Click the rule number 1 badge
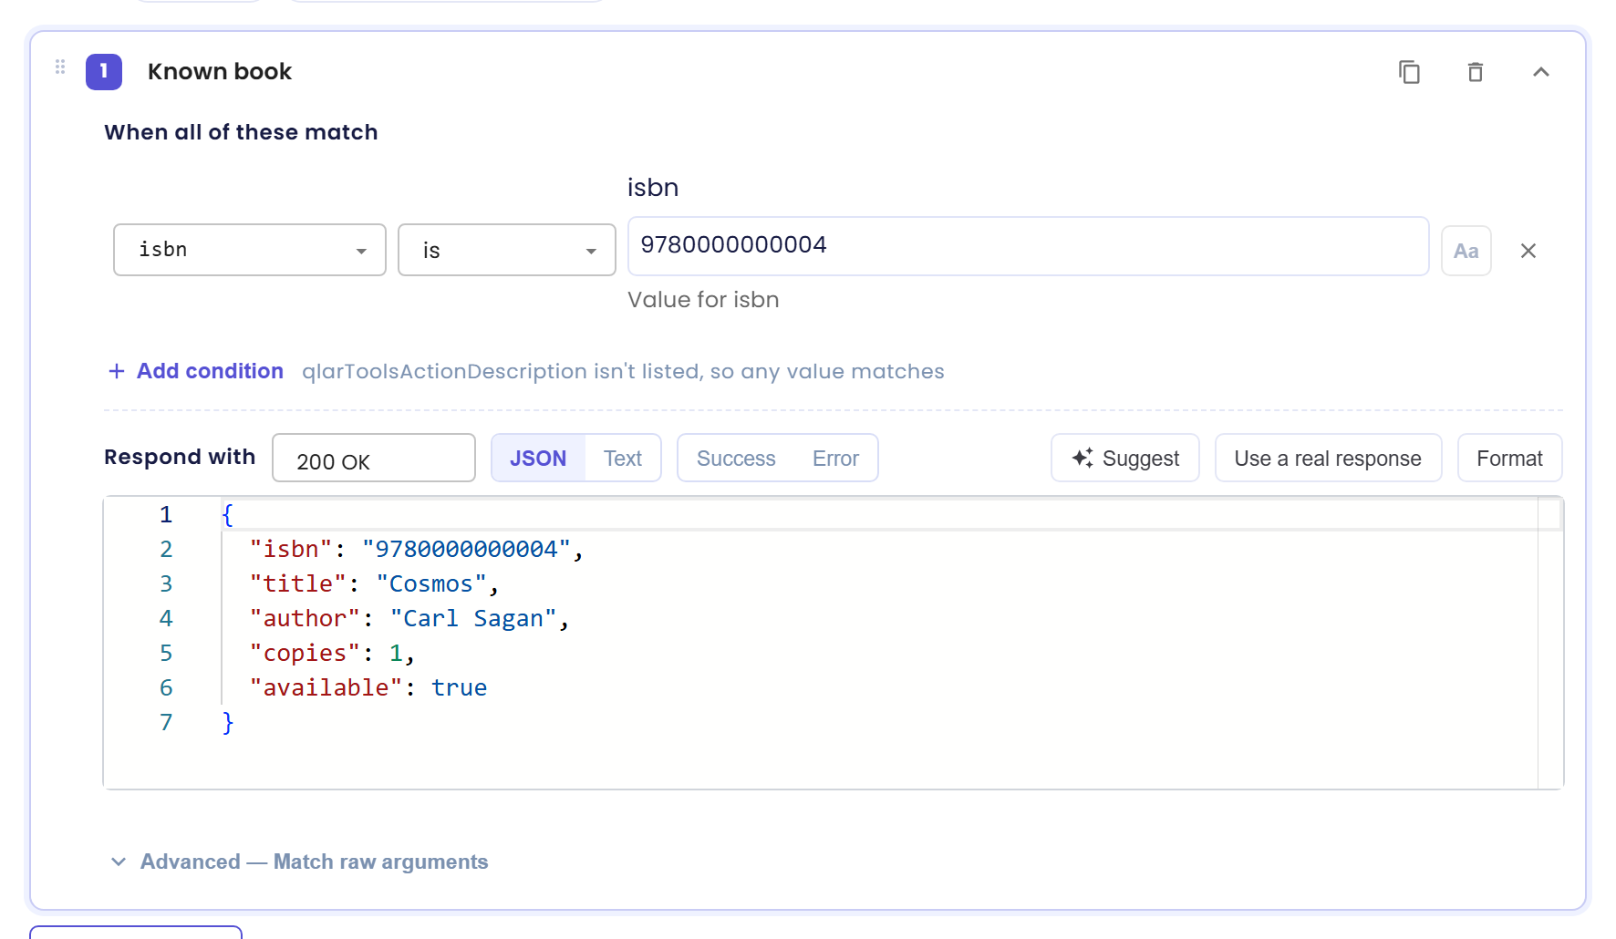Screen dimensions: 1616x939 pyautogui.click(x=104, y=71)
